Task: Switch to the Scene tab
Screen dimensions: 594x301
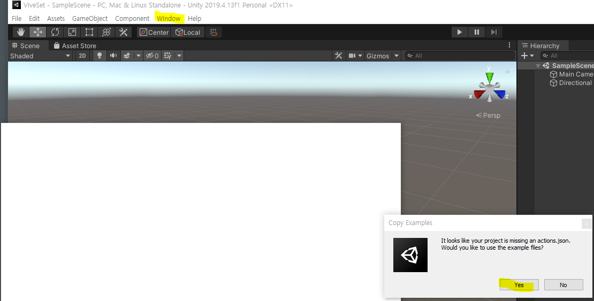Action: pos(26,45)
